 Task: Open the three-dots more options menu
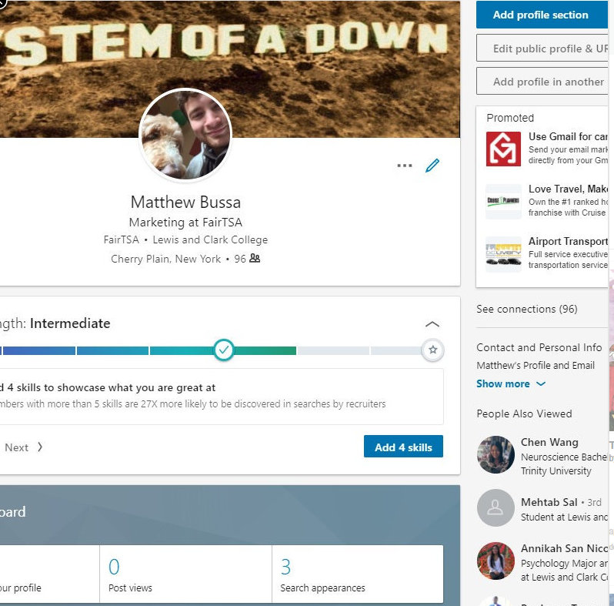405,166
